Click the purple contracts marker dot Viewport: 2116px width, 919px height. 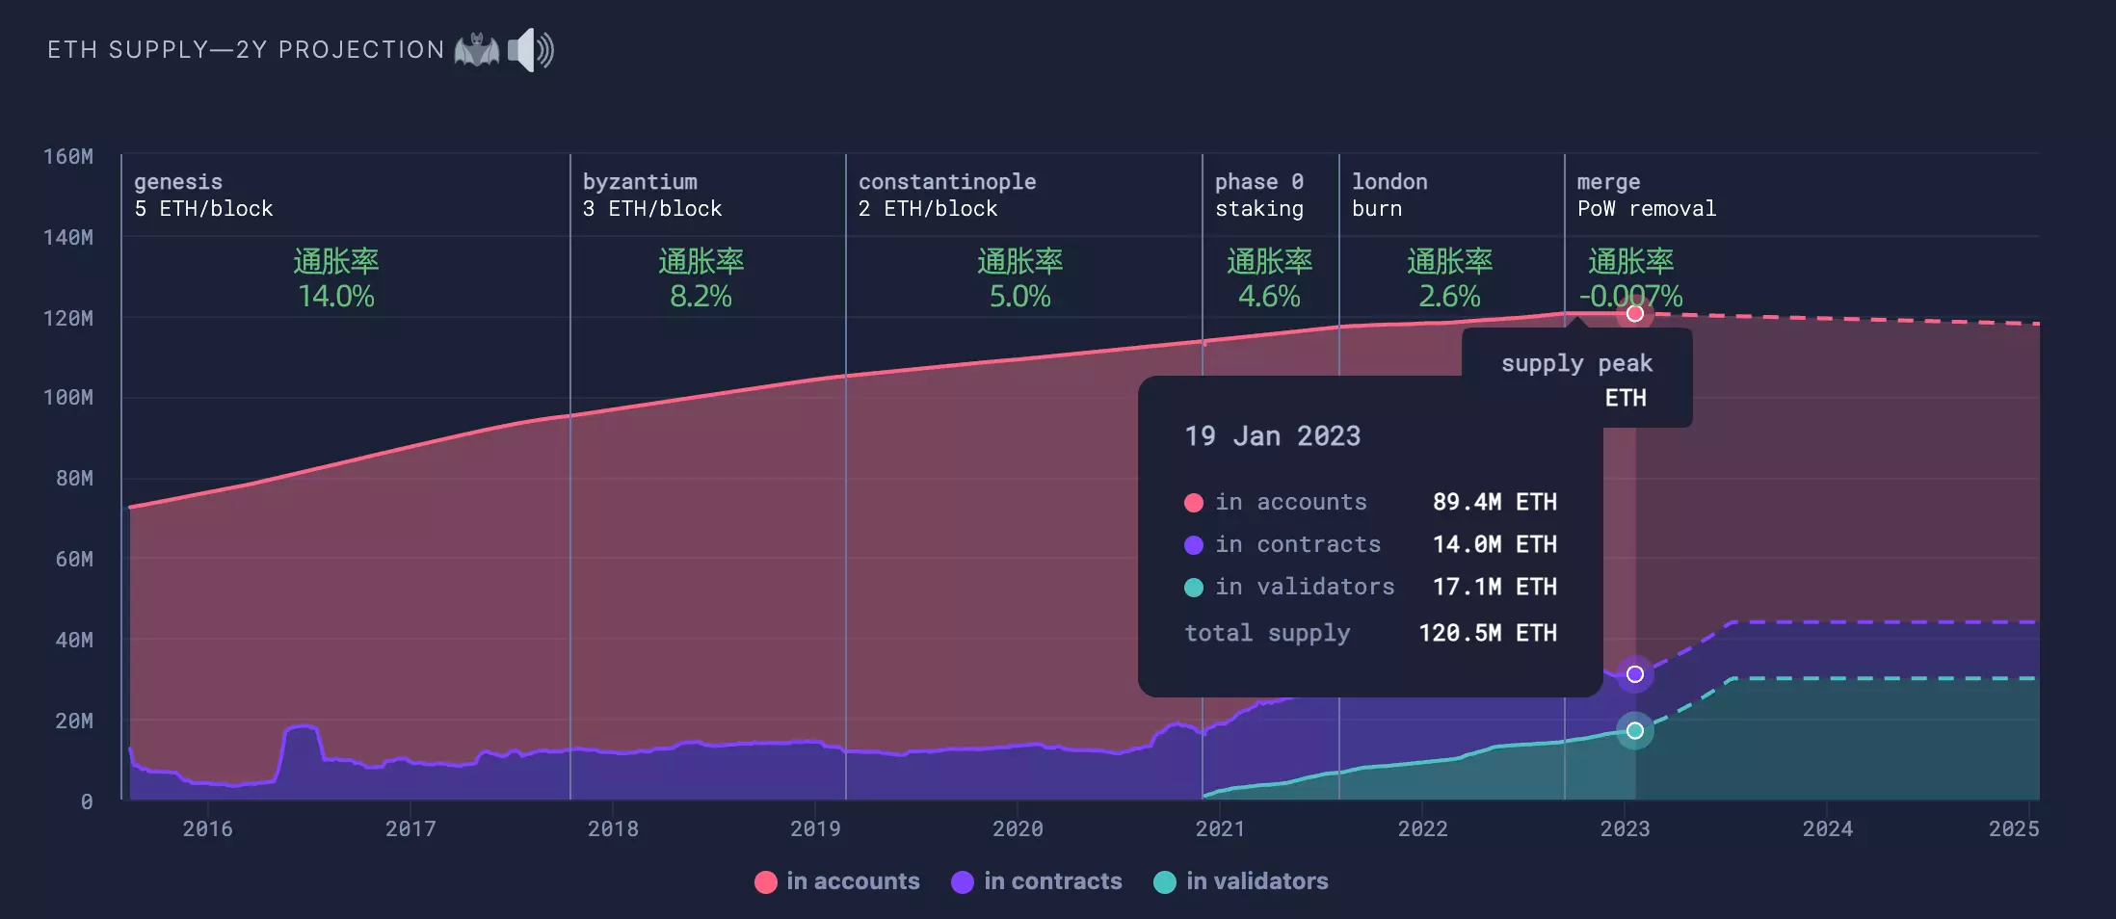point(1634,674)
